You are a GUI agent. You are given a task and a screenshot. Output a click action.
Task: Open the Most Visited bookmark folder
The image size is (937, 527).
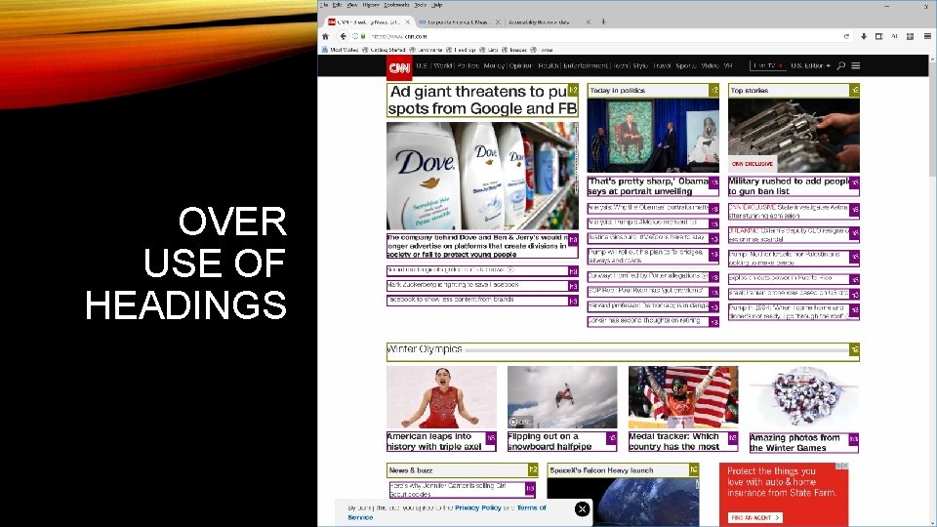point(340,50)
